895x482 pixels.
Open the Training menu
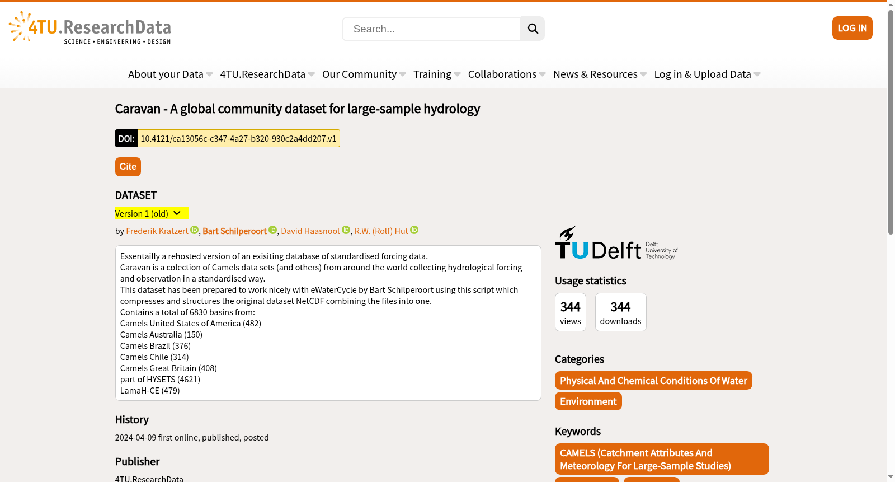pos(437,74)
